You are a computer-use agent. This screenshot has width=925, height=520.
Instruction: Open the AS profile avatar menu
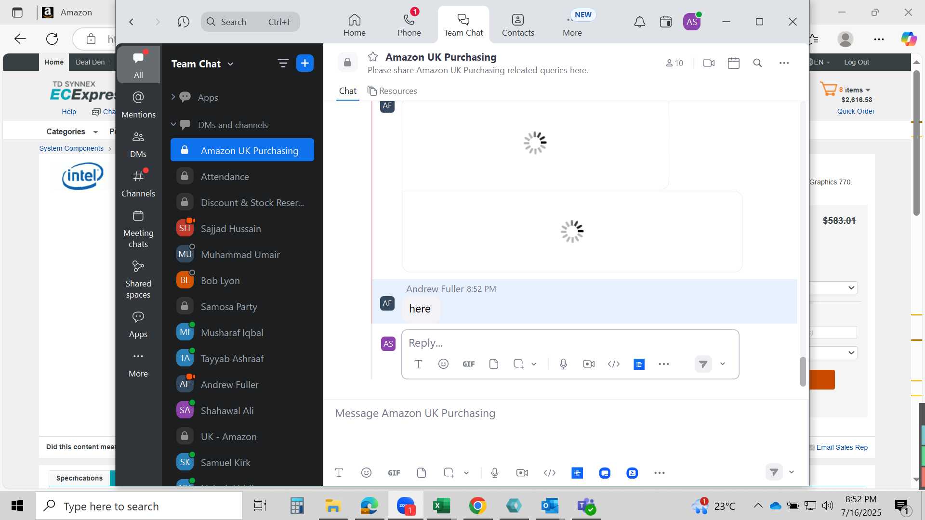tap(692, 22)
